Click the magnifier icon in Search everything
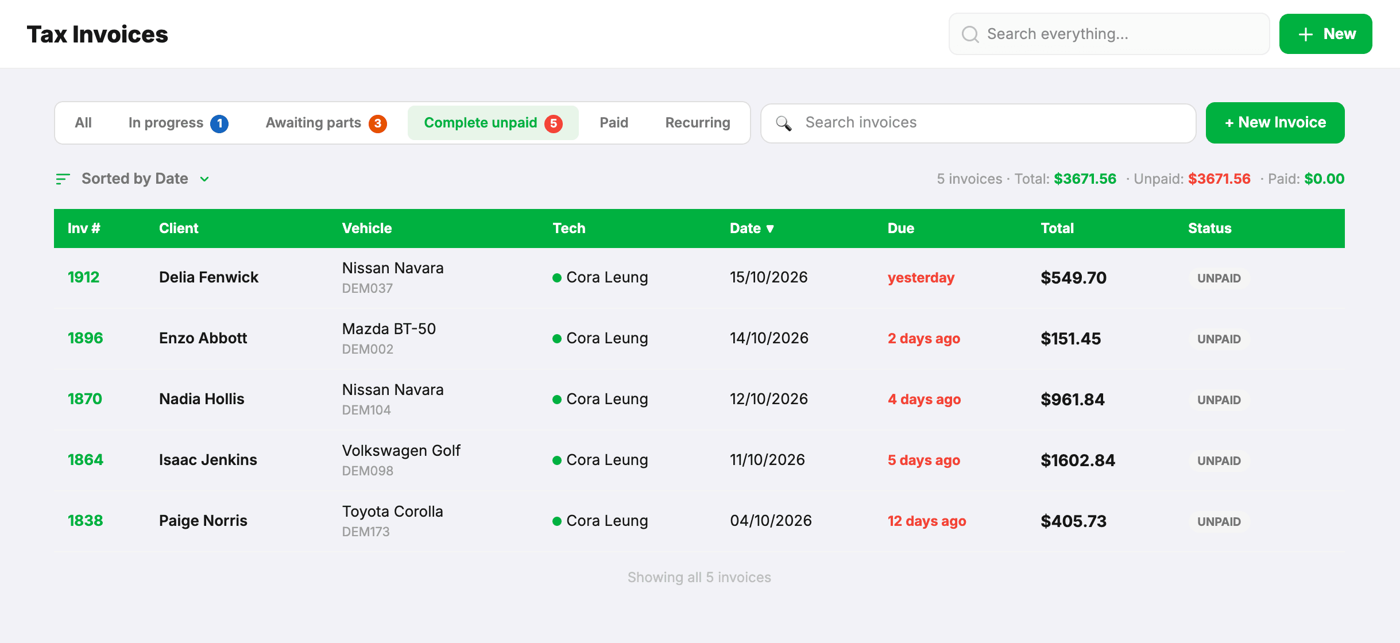This screenshot has height=643, width=1400. pyautogui.click(x=970, y=34)
